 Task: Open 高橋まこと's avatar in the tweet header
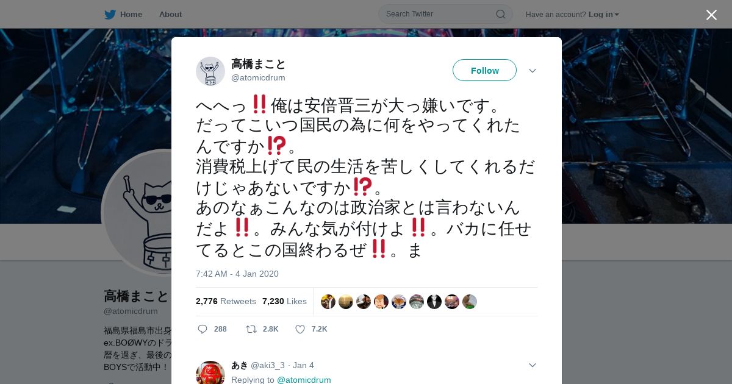(210, 71)
